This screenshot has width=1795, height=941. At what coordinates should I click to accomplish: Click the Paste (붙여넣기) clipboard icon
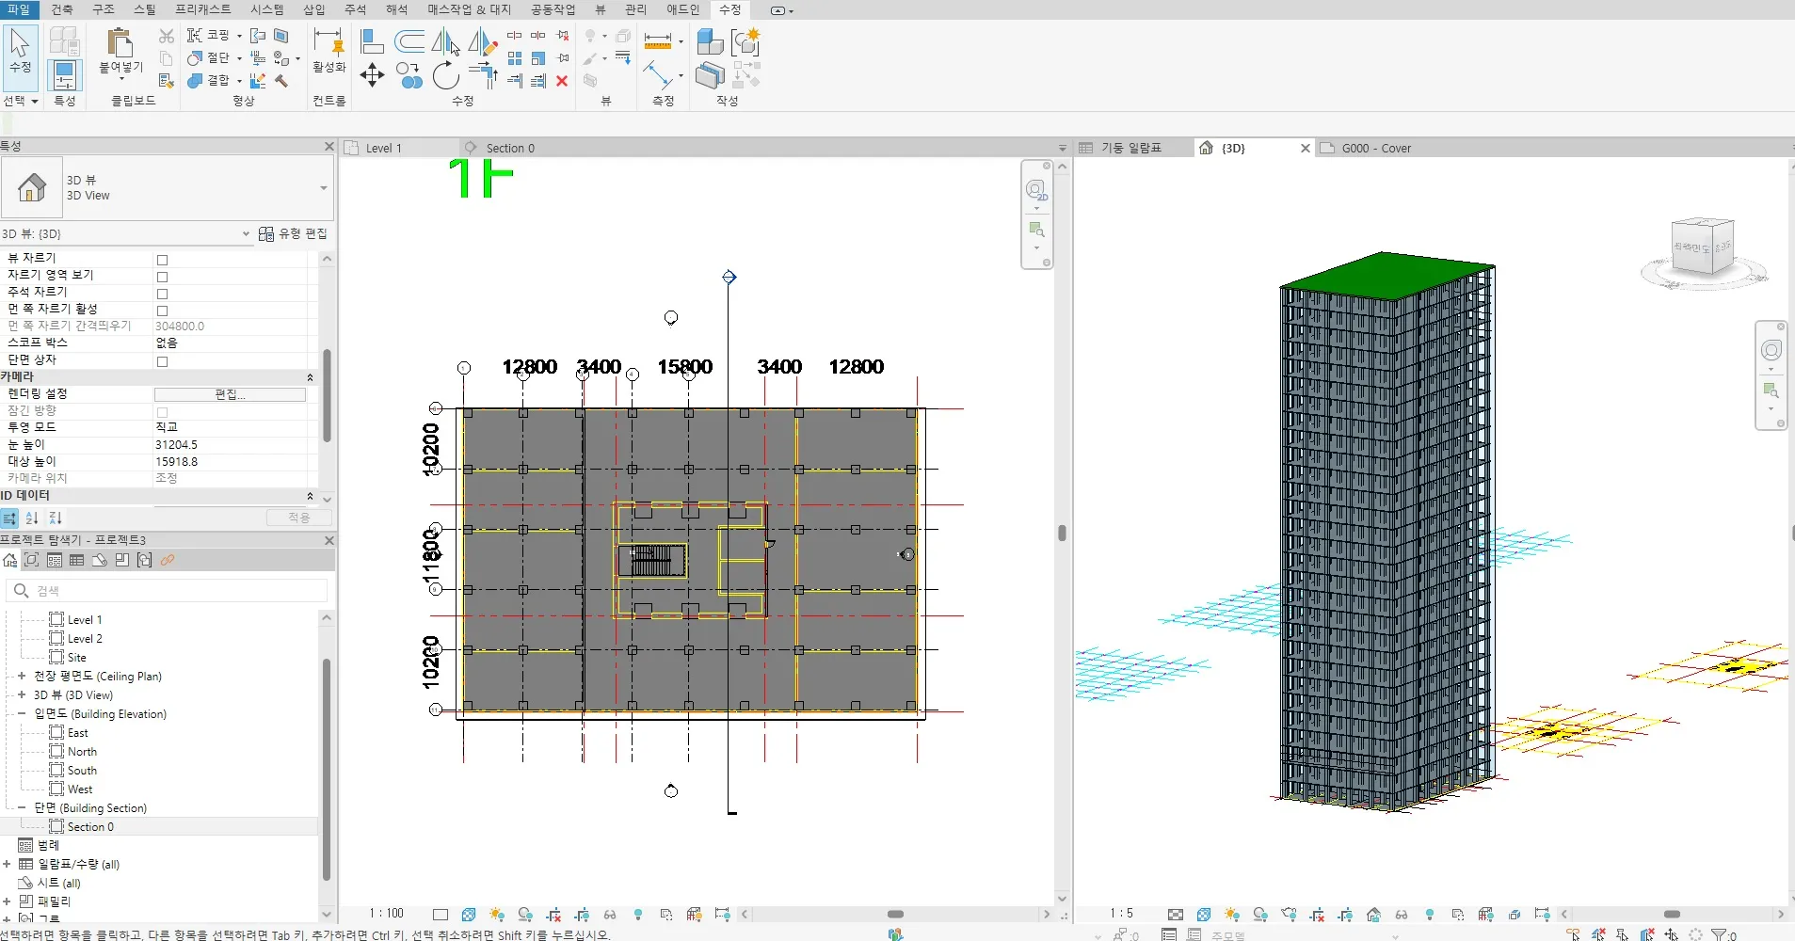click(x=120, y=43)
